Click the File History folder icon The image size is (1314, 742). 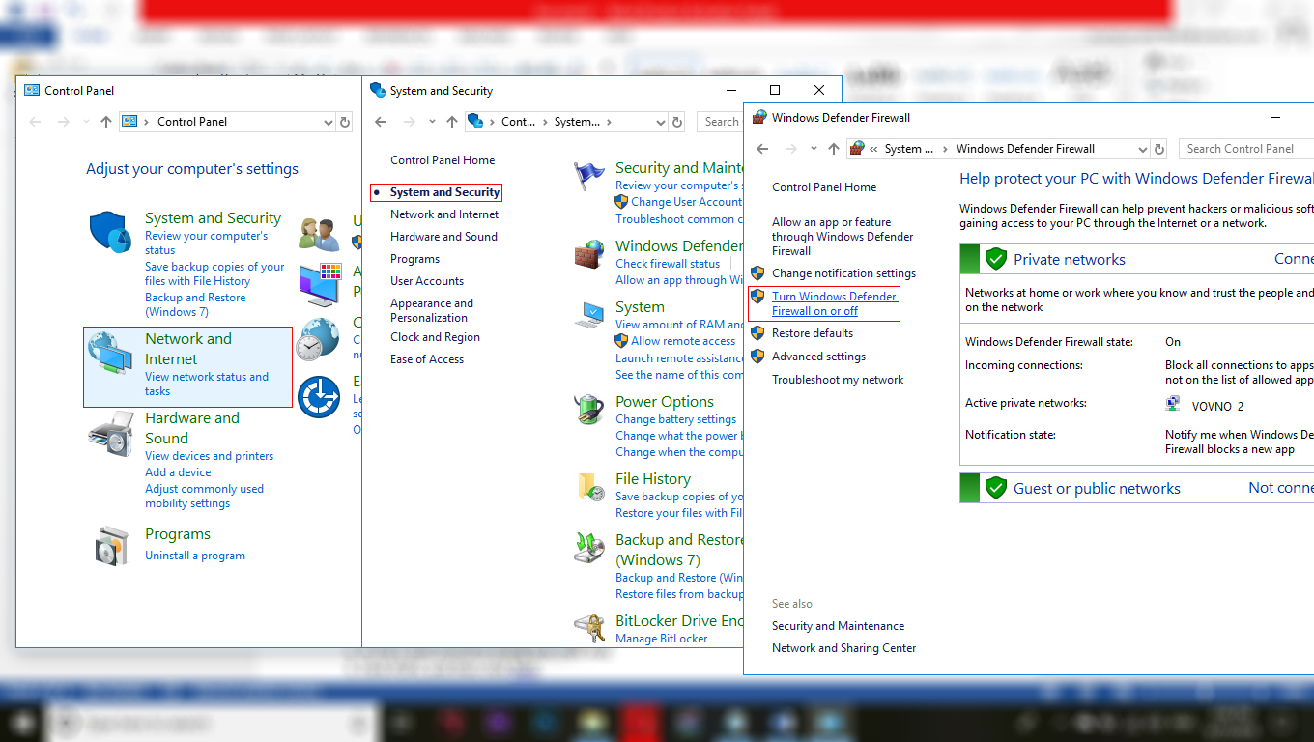589,486
